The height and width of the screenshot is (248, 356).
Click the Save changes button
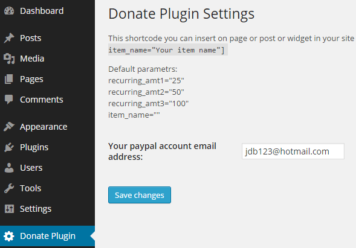tap(140, 195)
